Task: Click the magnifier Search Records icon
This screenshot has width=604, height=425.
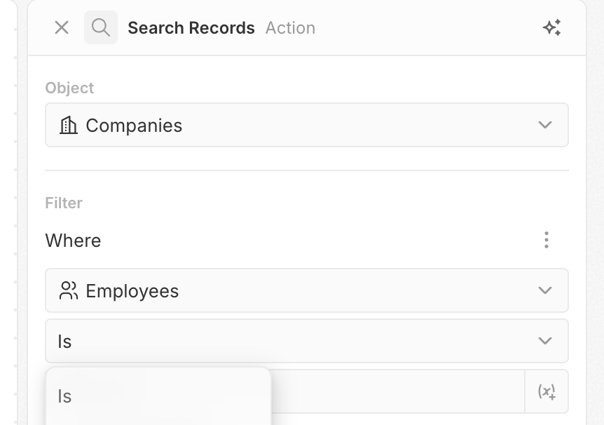Action: 101,28
